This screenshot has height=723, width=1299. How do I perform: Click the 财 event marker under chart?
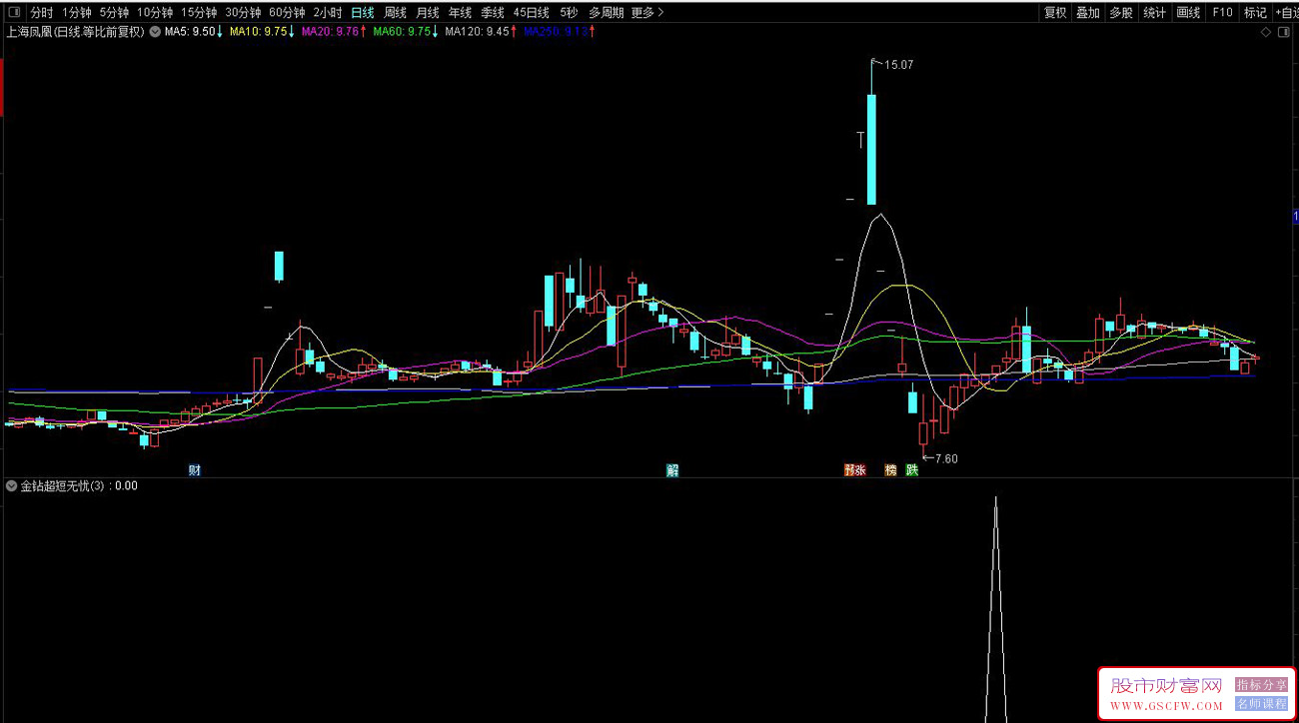(195, 470)
